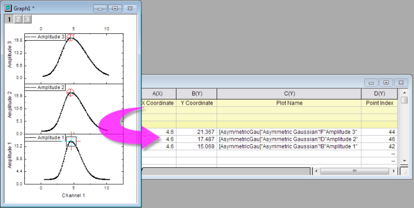Select column header D(Y)
Image resolution: width=414 pixels, height=208 pixels.
click(x=379, y=94)
